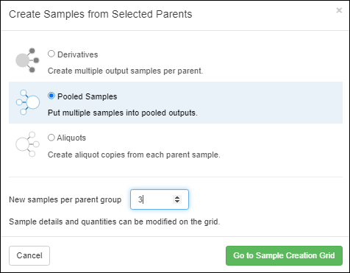
Task: Click the Derivatives option label
Action: (77, 54)
